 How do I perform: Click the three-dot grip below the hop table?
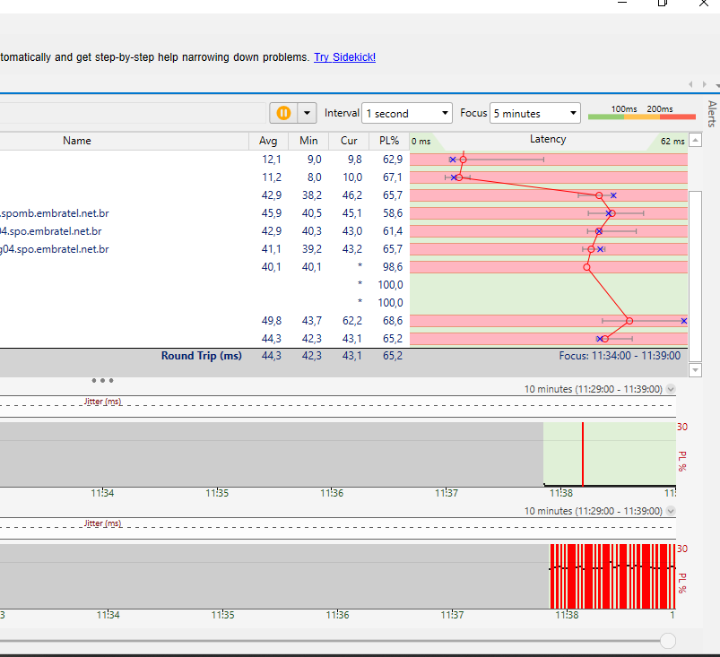pos(102,381)
